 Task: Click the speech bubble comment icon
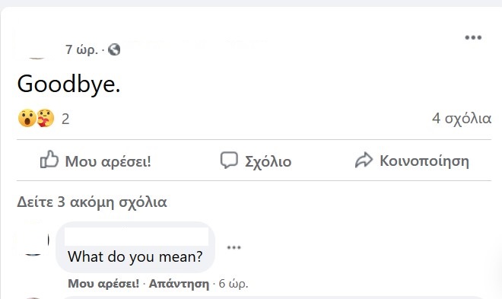pyautogui.click(x=229, y=160)
